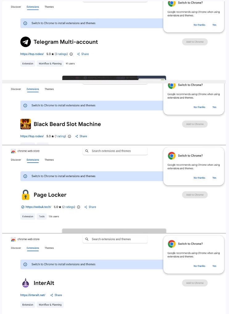229x314 pixels.
Task: Click the Telegram Multi-account paper plane logo
Action: coord(26,42)
